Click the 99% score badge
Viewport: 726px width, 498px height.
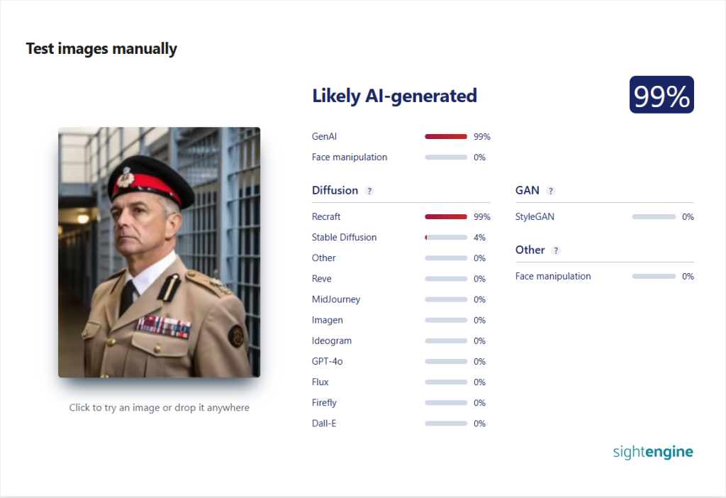(x=661, y=94)
